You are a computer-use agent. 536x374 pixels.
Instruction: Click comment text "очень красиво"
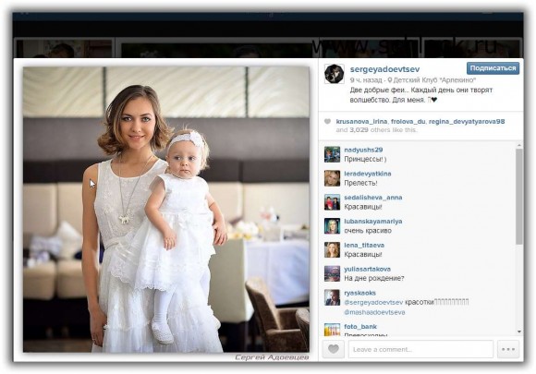tap(368, 231)
